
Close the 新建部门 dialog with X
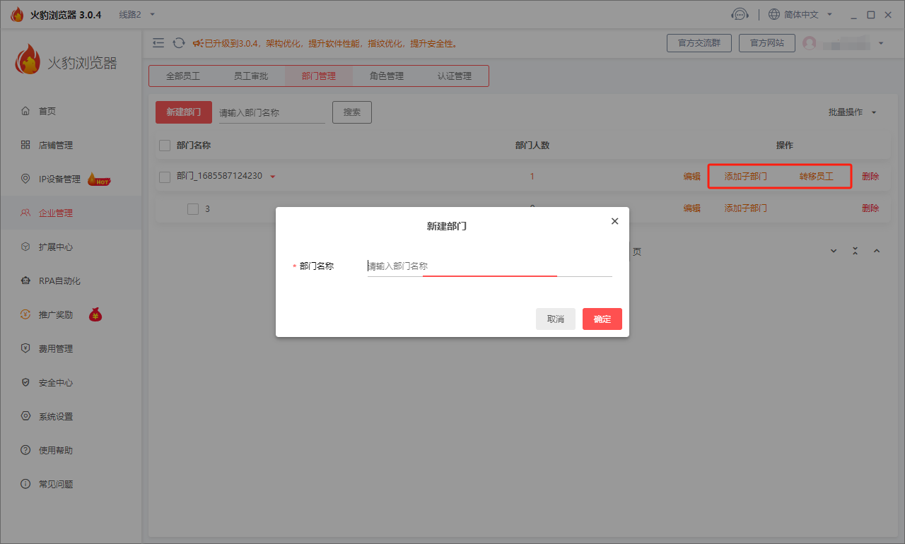[614, 221]
